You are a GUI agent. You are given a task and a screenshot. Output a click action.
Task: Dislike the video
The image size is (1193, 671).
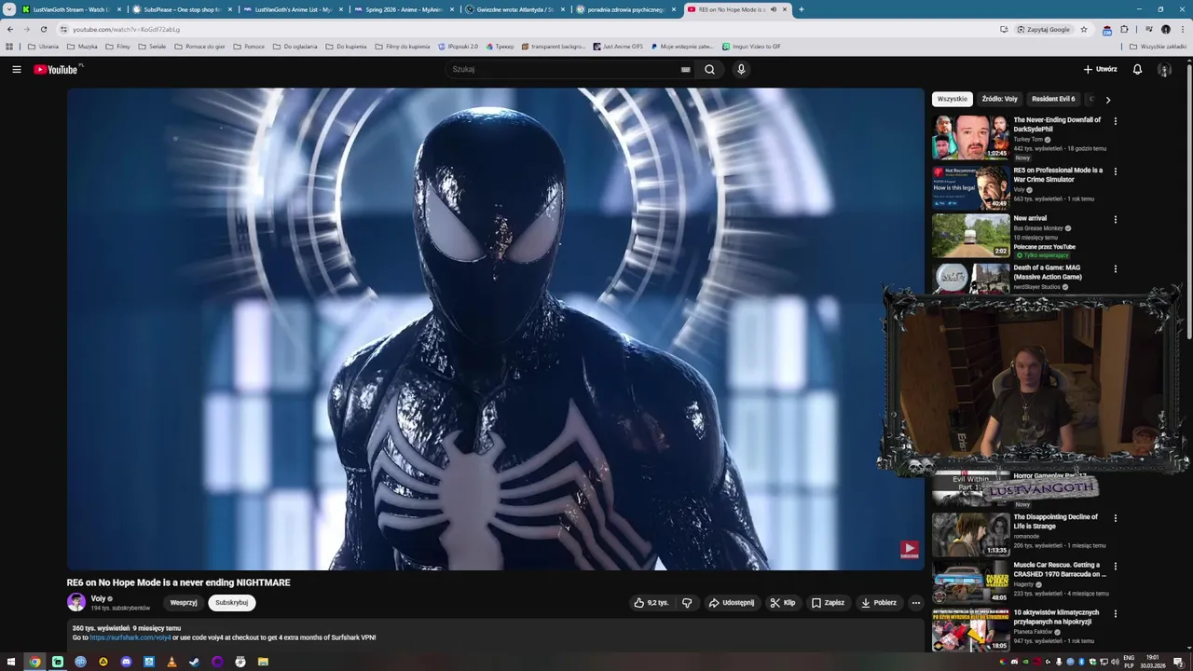click(x=687, y=603)
